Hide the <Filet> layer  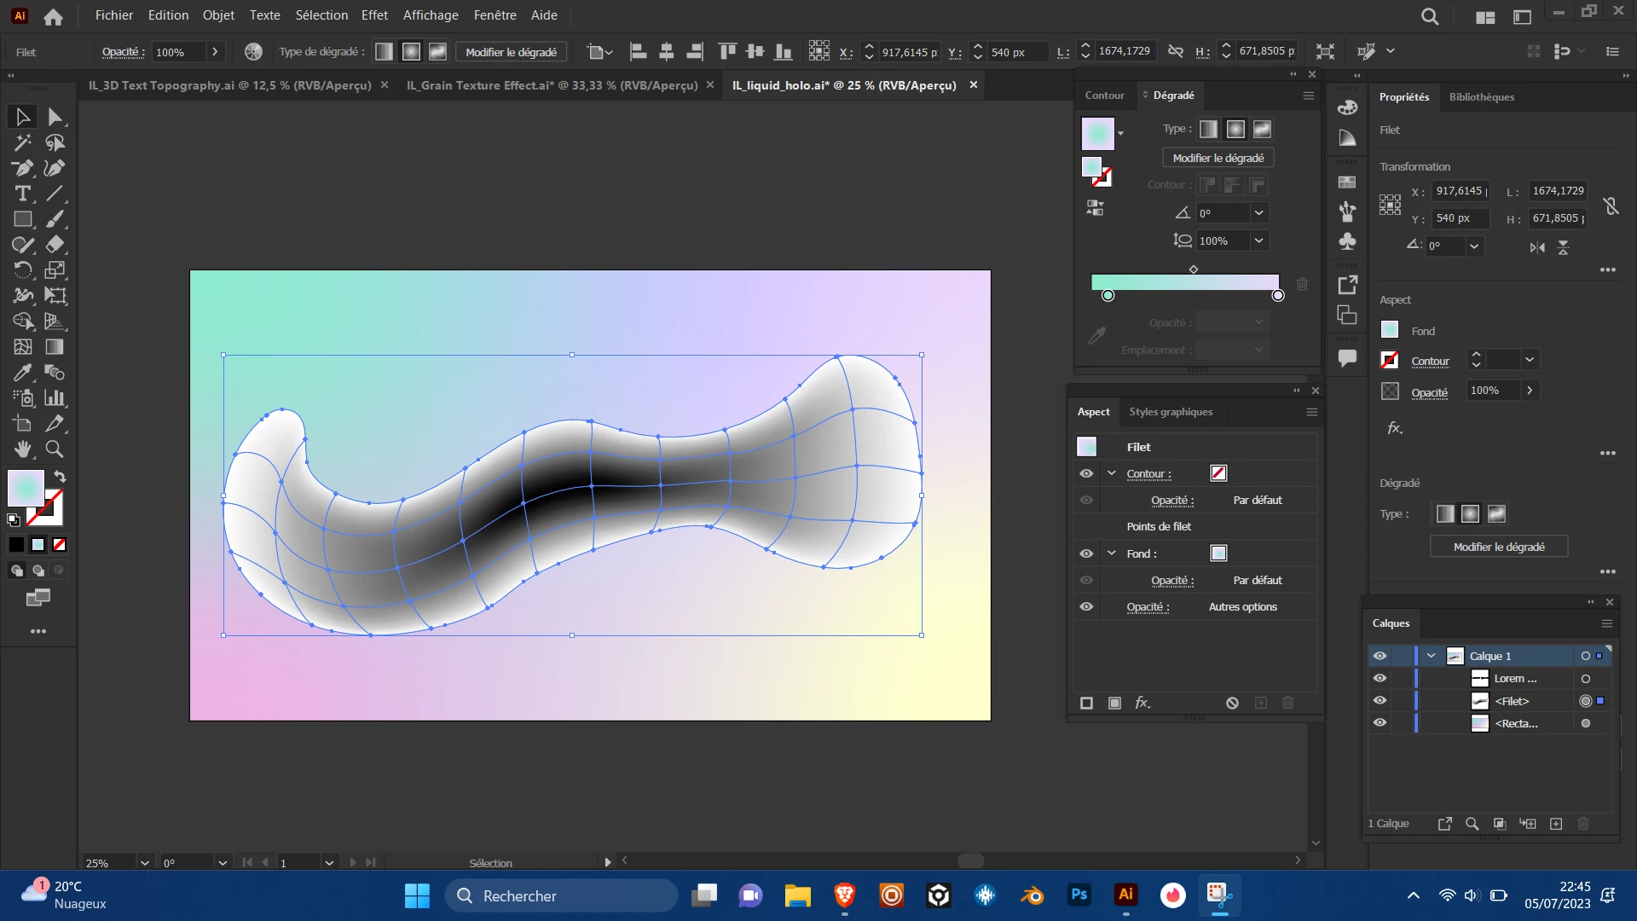pos(1380,700)
